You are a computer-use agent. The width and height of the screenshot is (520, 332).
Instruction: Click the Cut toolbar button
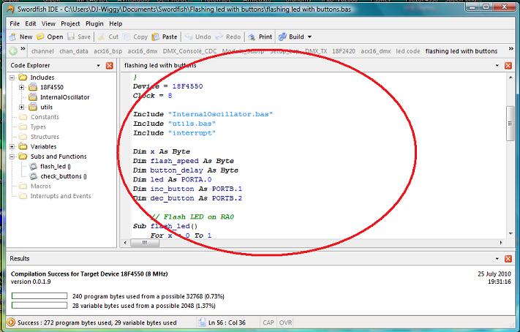tap(108, 37)
